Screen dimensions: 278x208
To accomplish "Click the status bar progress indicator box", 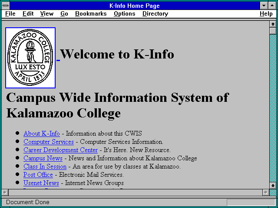I will 251,202.
